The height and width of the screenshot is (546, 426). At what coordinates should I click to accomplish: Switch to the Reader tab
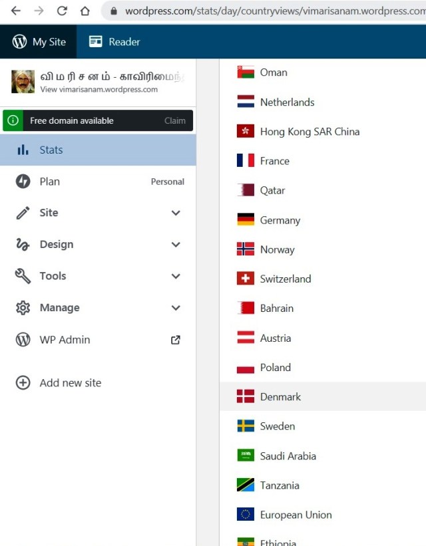(x=115, y=42)
